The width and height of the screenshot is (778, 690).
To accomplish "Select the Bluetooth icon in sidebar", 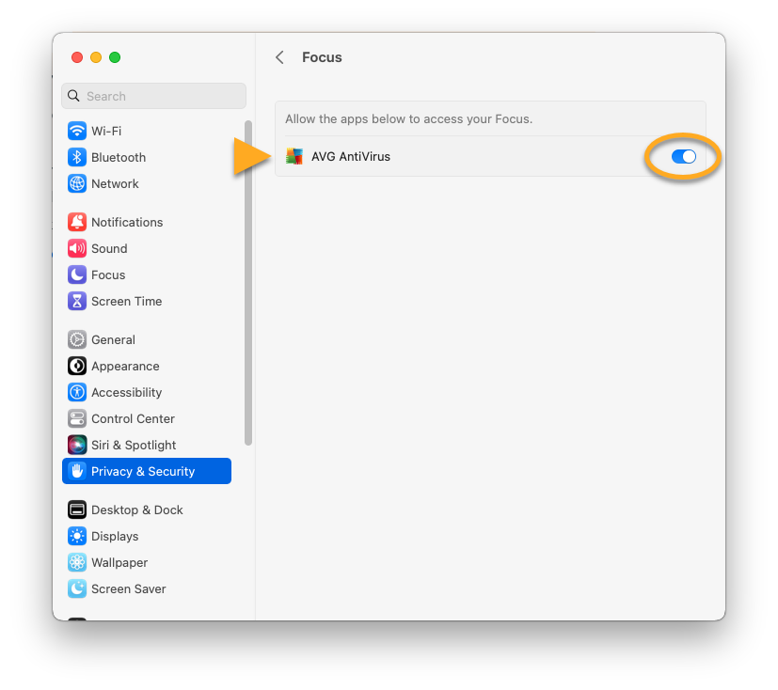I will pyautogui.click(x=77, y=157).
